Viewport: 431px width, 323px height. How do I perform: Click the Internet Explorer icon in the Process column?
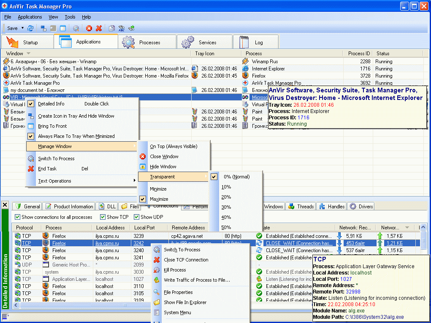point(245,68)
